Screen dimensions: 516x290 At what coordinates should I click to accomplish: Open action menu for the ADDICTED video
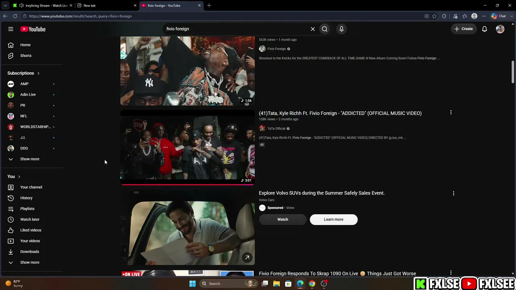[451, 113]
